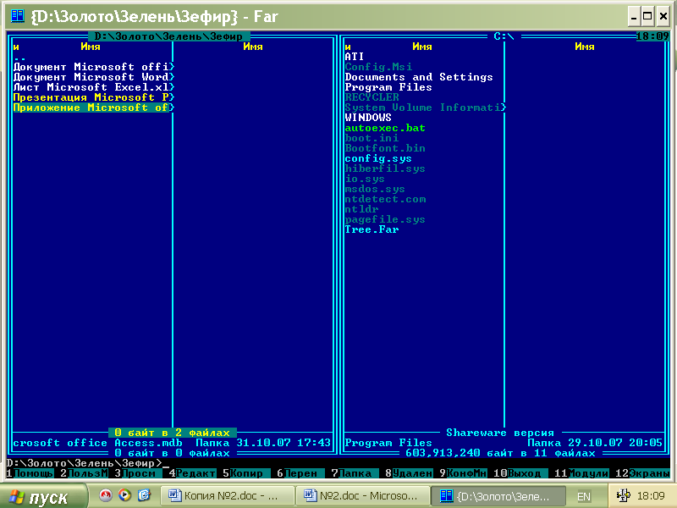
Task: Launch the media player quick launch icon
Action: click(124, 495)
